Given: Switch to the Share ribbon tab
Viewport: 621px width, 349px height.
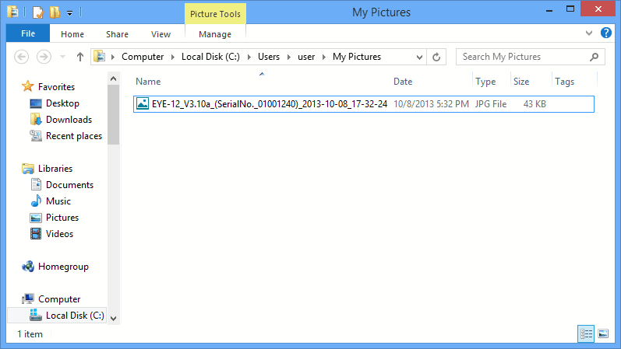Looking at the screenshot, I should point(117,34).
